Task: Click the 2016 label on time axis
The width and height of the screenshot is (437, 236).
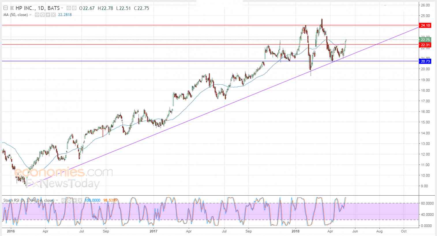Action: [11, 231]
